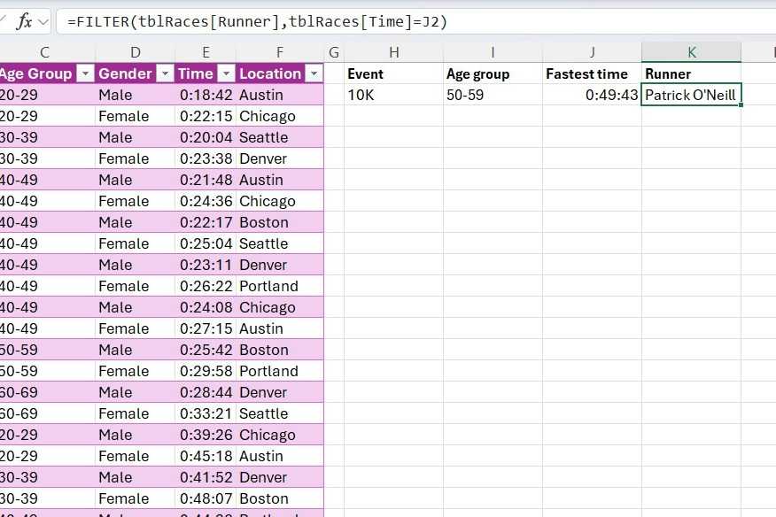776x517 pixels.
Task: Select the "Fastest time" heading cell
Action: pyautogui.click(x=593, y=73)
